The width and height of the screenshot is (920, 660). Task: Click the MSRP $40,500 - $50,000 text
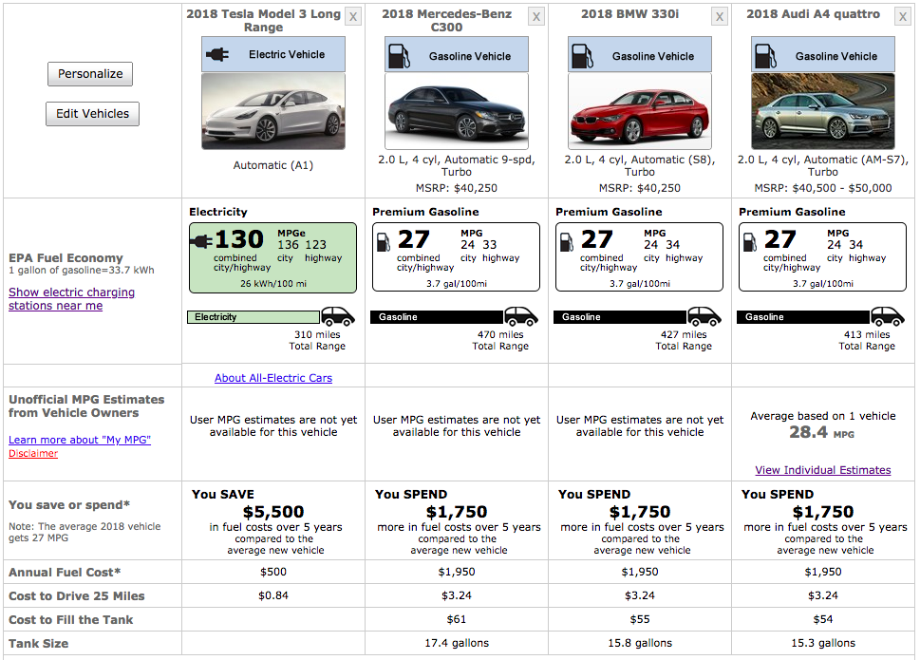point(822,188)
